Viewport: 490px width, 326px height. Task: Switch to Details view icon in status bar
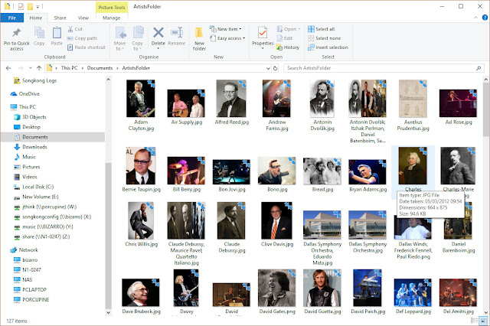click(x=474, y=321)
